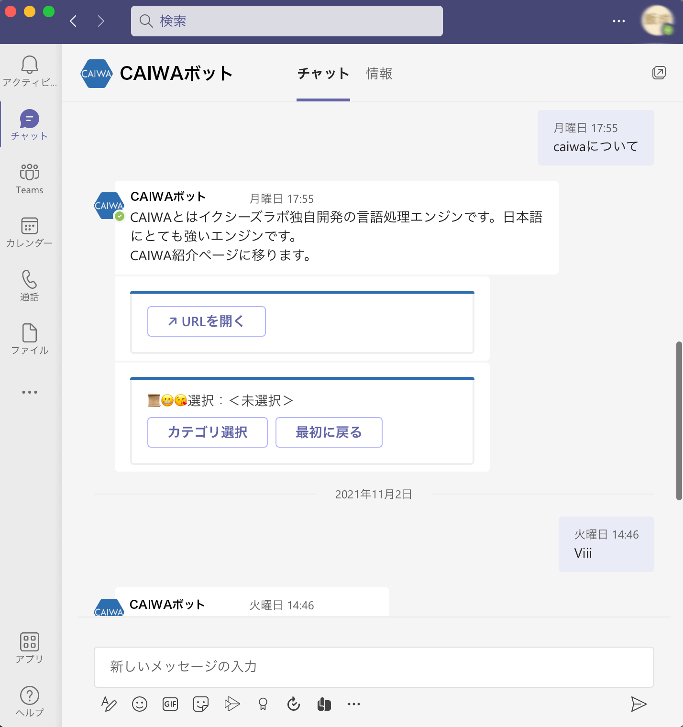
Task: Open more apps via sidebar ellipsis
Action: (x=30, y=392)
